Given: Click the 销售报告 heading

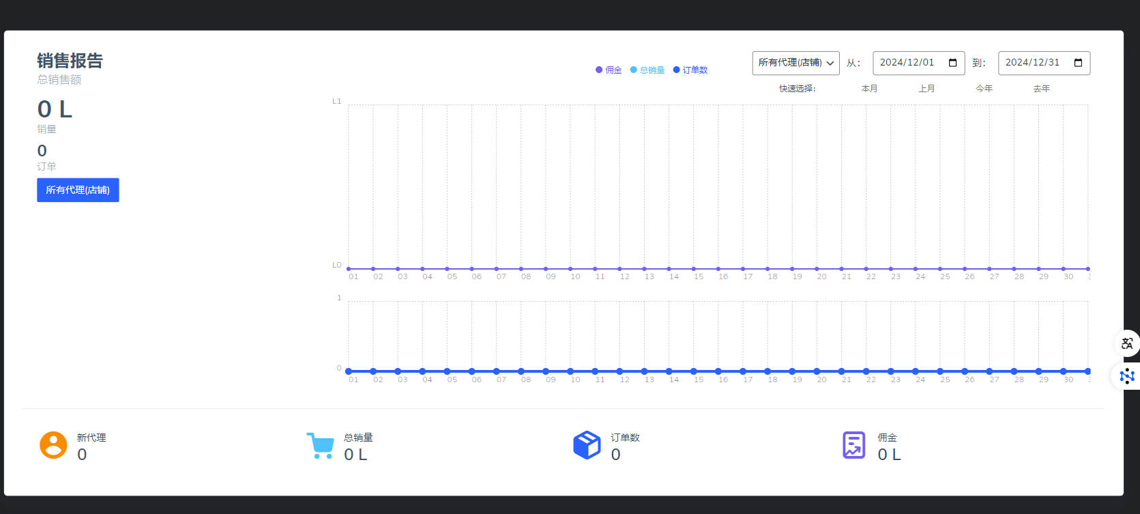Looking at the screenshot, I should click(70, 61).
